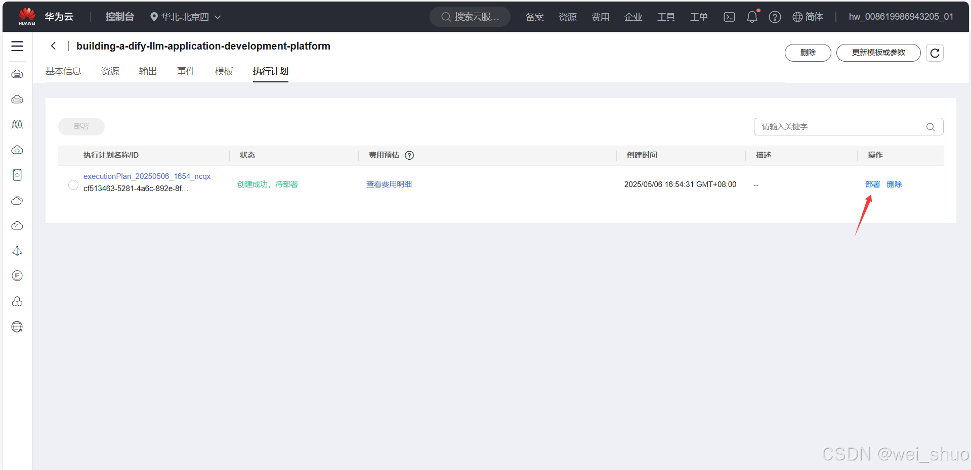This screenshot has width=971, height=470.
Task: Click the cost estimate help icon
Action: 409,155
